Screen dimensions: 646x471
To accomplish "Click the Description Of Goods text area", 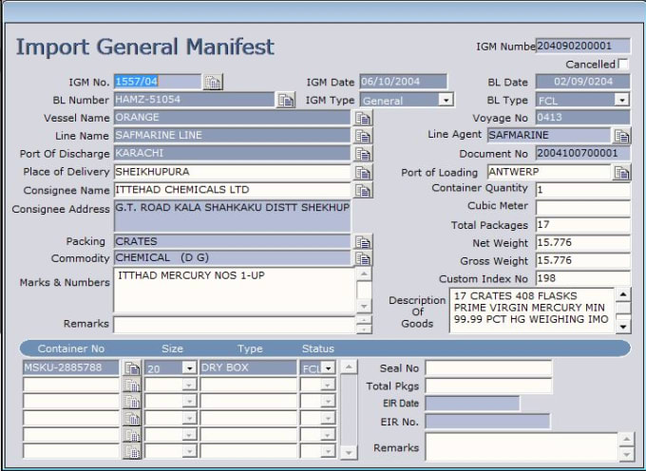I will click(532, 311).
